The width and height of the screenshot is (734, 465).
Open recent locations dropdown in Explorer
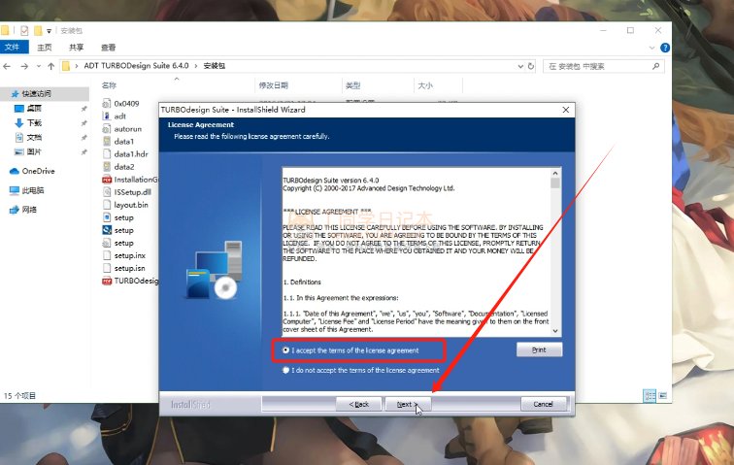[39, 66]
